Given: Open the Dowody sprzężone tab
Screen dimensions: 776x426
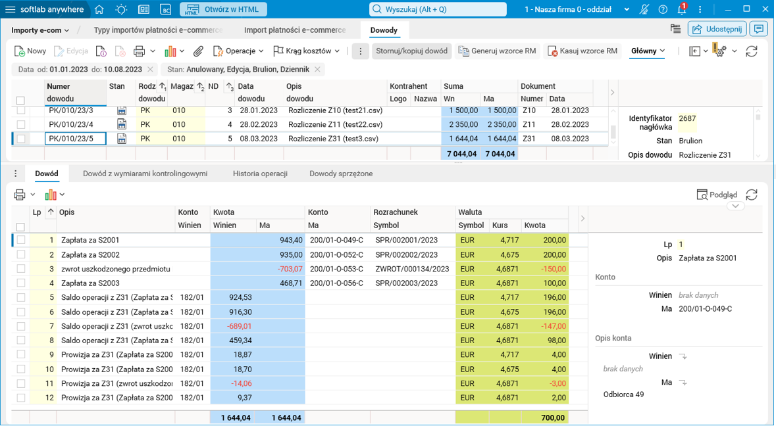Looking at the screenshot, I should tap(341, 174).
